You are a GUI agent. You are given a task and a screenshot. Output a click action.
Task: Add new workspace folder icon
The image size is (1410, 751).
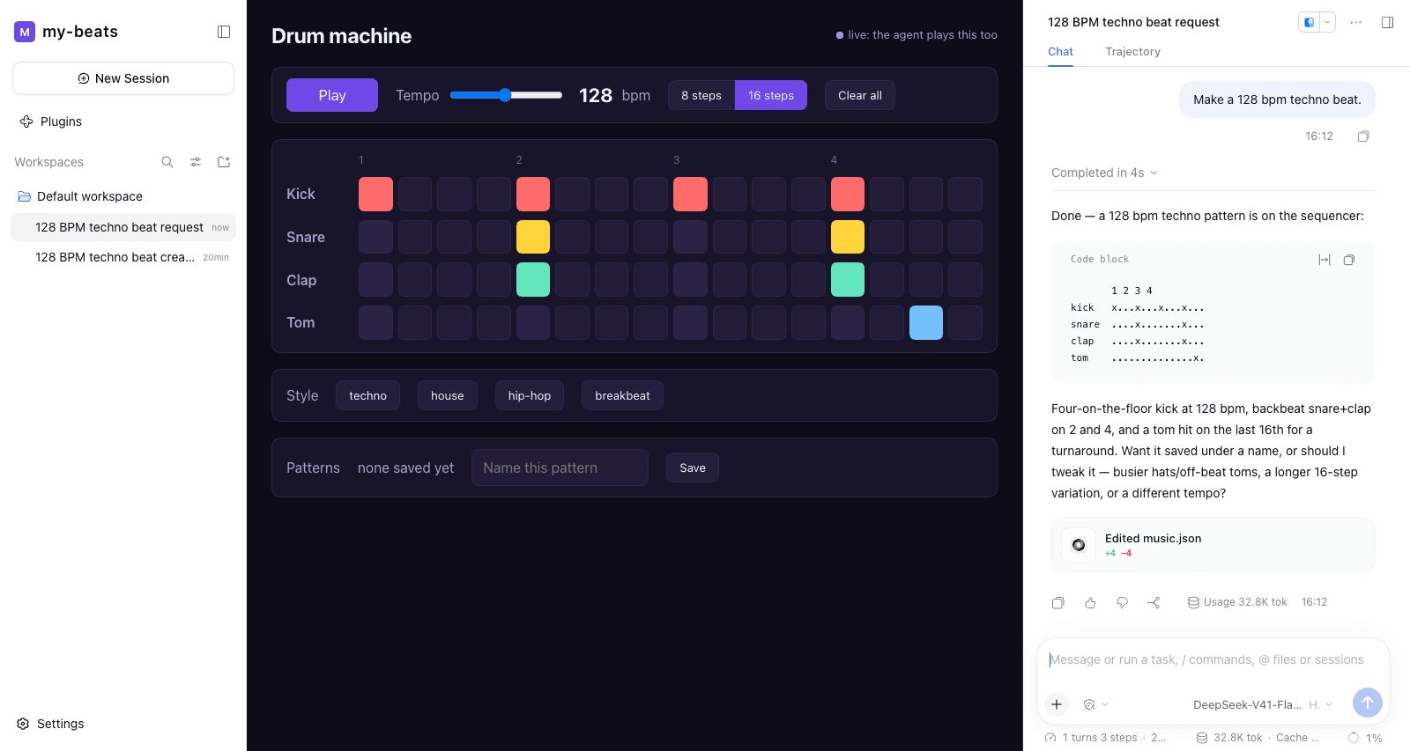click(x=224, y=162)
